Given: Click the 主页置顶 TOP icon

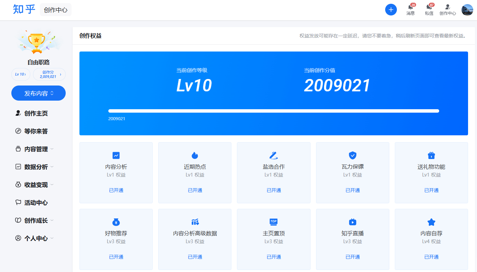Looking at the screenshot, I should (274, 222).
